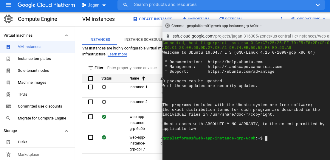The width and height of the screenshot is (330, 160).
Task: Click the terminal prompt in the SSH window
Action: pyautogui.click(x=213, y=138)
